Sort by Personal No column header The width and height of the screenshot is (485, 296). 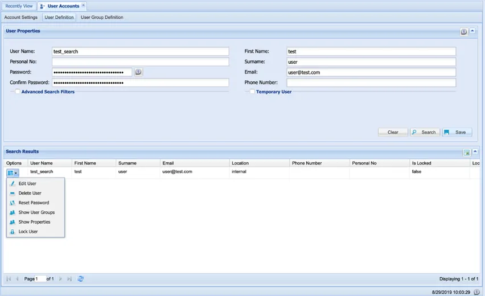[380, 163]
